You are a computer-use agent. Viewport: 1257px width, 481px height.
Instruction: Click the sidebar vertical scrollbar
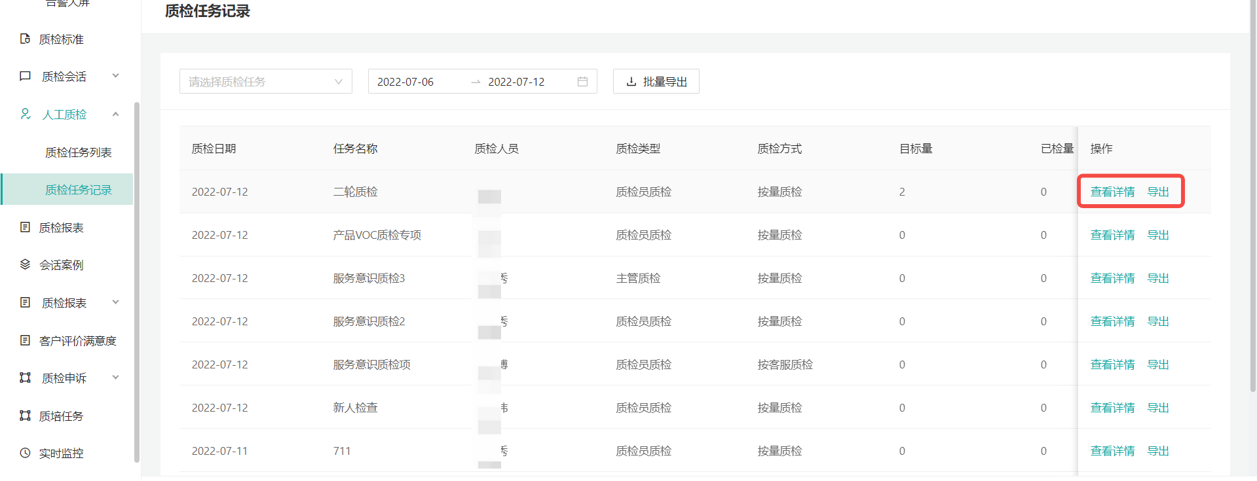[137, 281]
